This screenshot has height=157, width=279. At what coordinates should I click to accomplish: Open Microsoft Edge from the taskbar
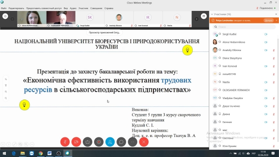(14, 153)
